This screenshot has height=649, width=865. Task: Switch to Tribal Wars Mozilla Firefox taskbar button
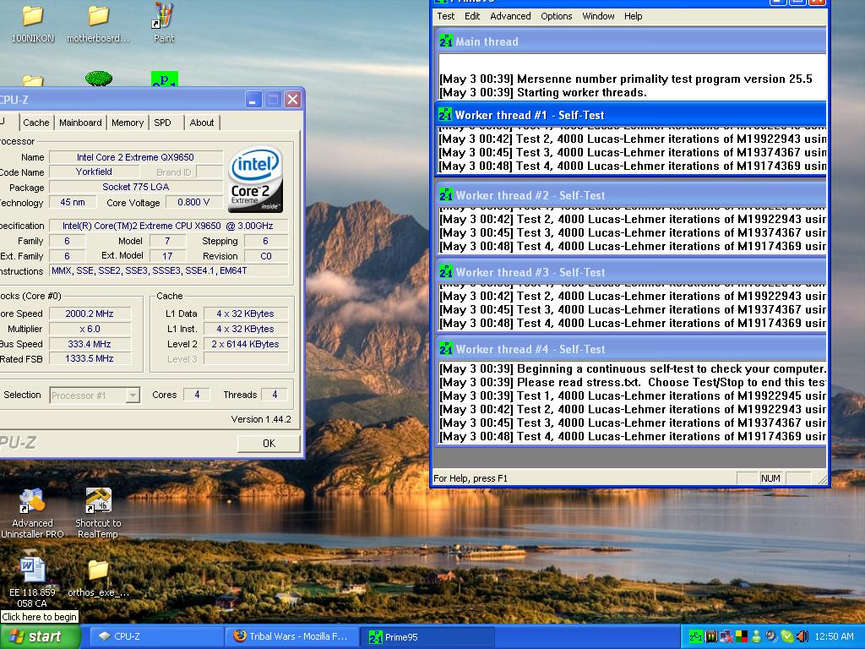click(291, 637)
